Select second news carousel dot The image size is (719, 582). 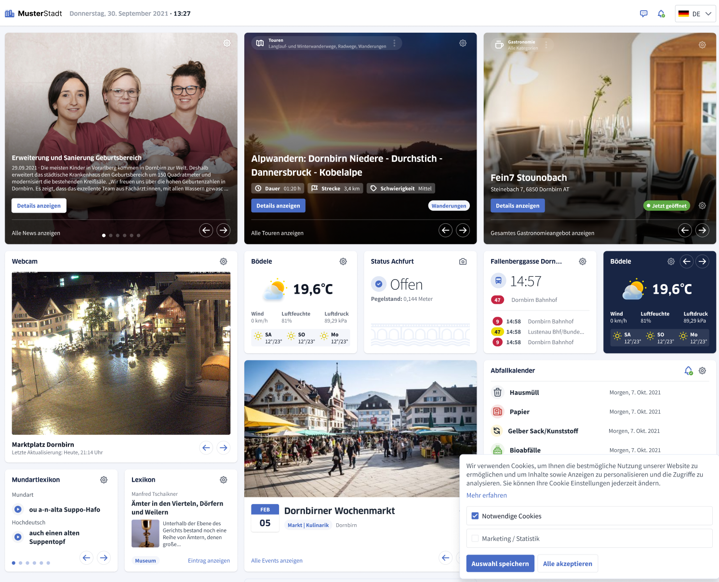111,235
